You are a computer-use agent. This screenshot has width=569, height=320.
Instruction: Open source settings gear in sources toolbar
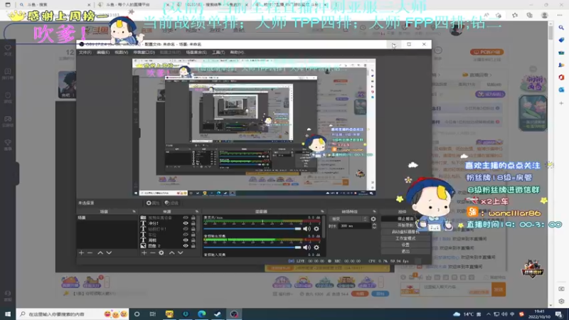click(161, 253)
